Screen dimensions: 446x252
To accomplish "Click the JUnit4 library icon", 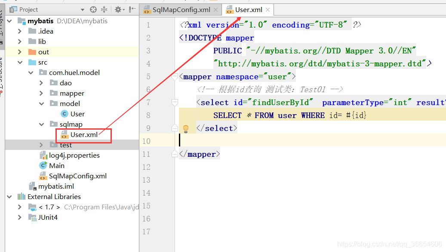I will [x=32, y=218].
